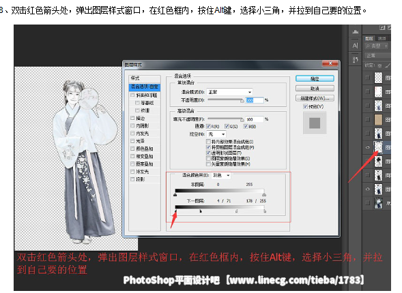Click the 新建样式(W)... (New Style) button
The image size is (402, 293).
(315, 98)
